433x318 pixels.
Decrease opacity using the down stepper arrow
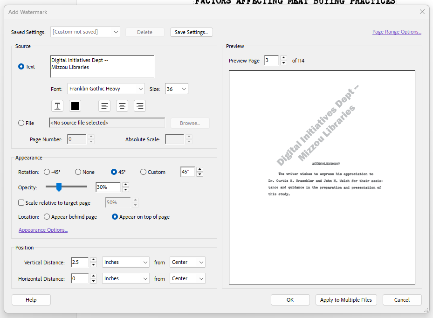coord(125,190)
